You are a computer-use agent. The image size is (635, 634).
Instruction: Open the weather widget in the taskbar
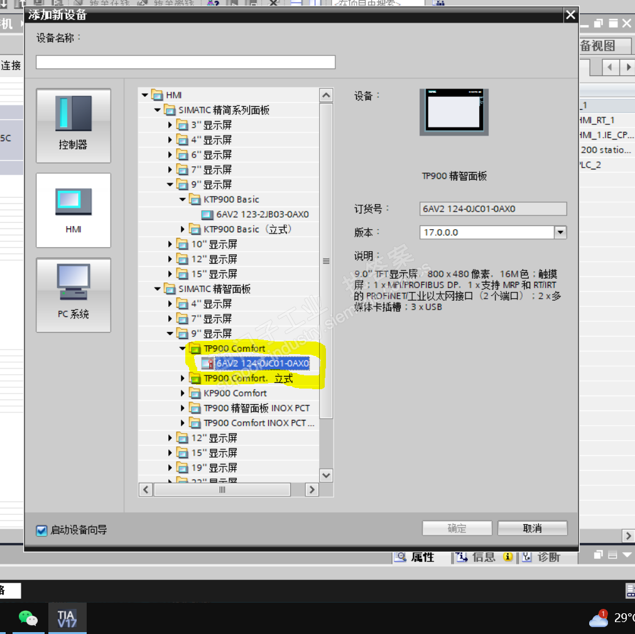click(x=612, y=618)
